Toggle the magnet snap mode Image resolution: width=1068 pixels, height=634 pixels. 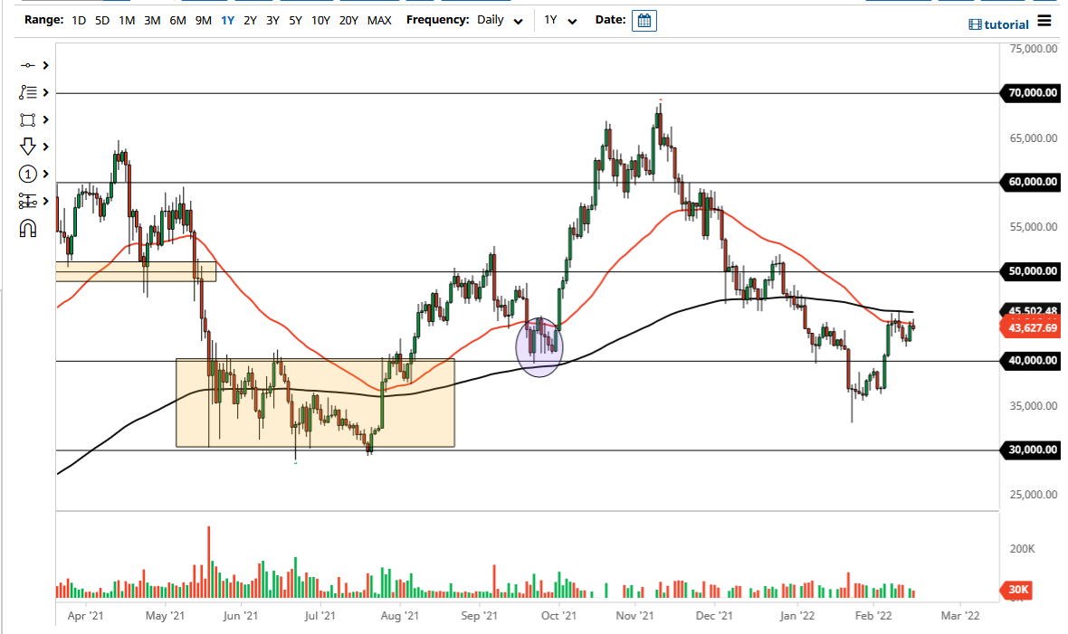pos(27,228)
